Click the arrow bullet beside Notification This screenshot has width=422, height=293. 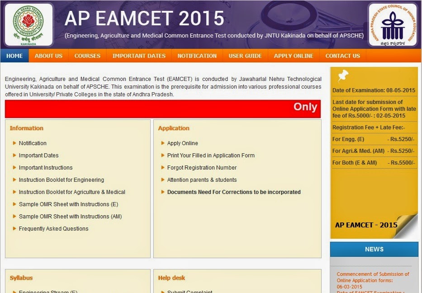tap(14, 143)
